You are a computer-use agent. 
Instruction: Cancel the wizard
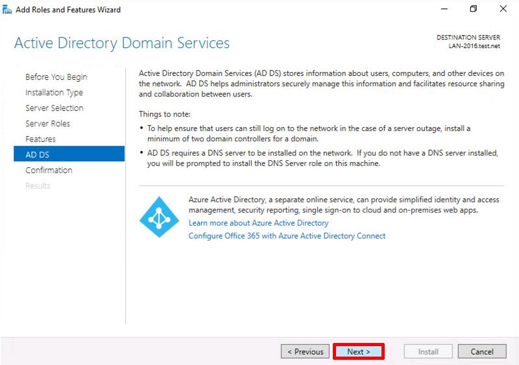[x=482, y=351]
